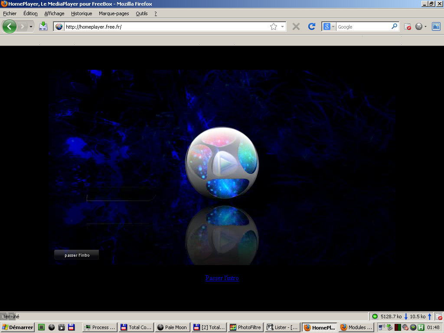
Task: Click the grey stop loading X icon
Action: click(296, 26)
